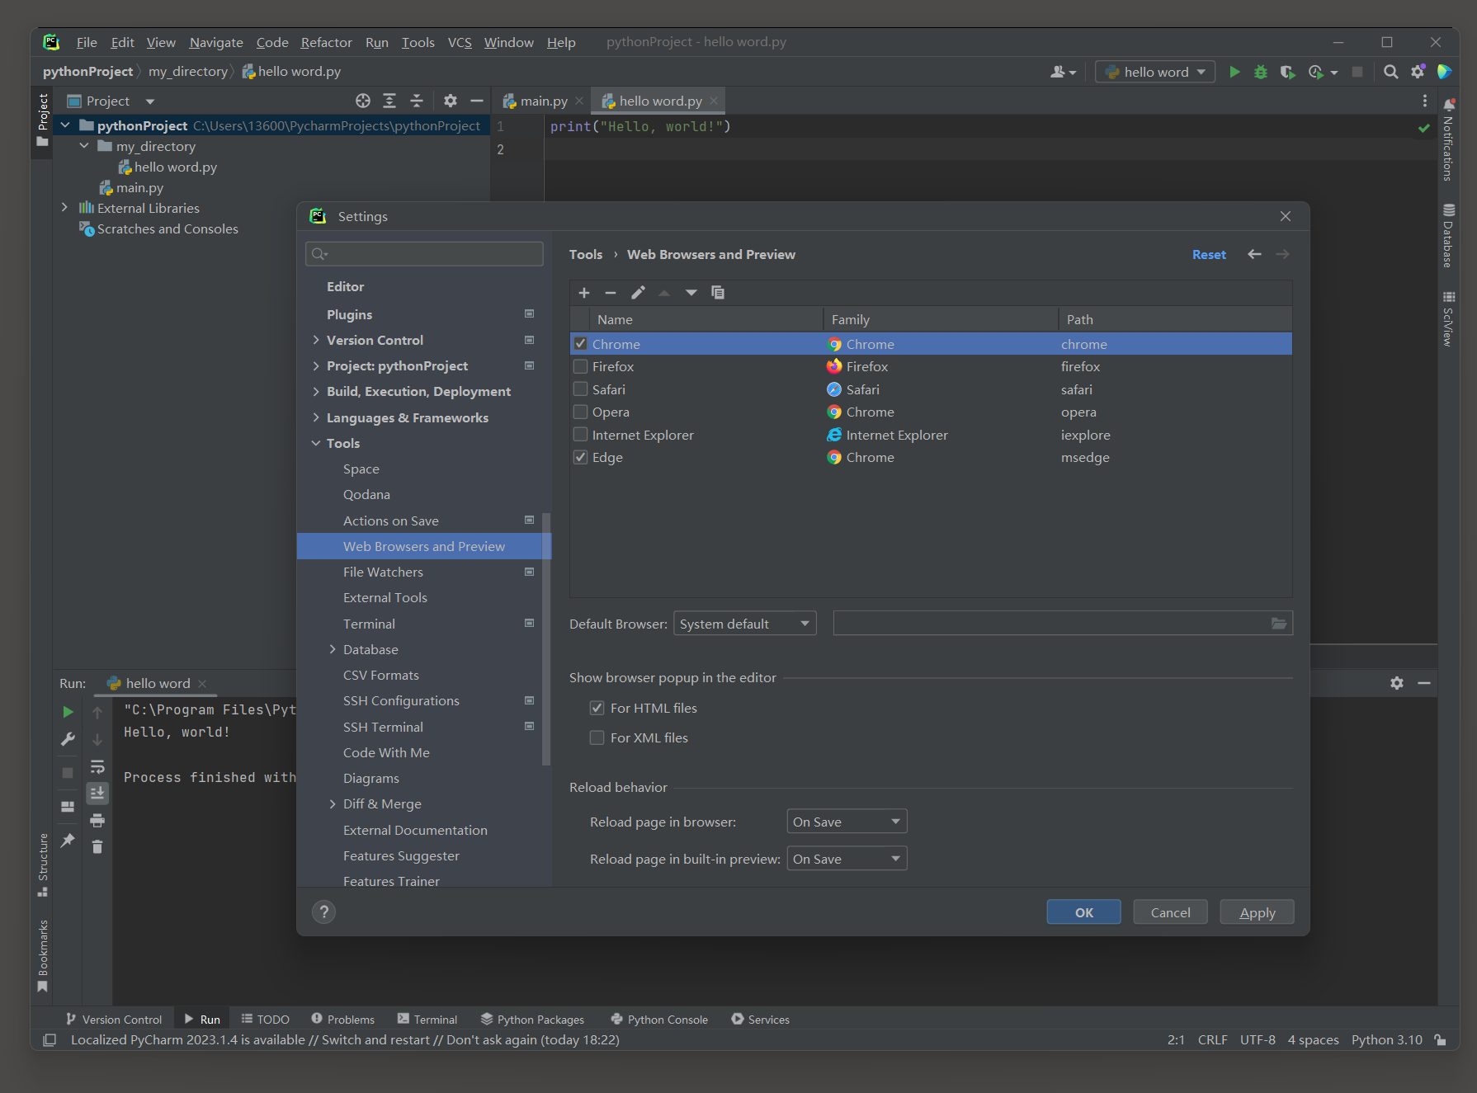
Task: Click the CRLF line separator in the status bar
Action: pos(1212,1040)
